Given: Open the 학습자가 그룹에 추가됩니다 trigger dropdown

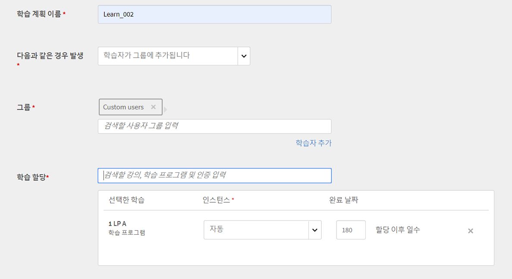Looking at the screenshot, I should tap(168, 56).
